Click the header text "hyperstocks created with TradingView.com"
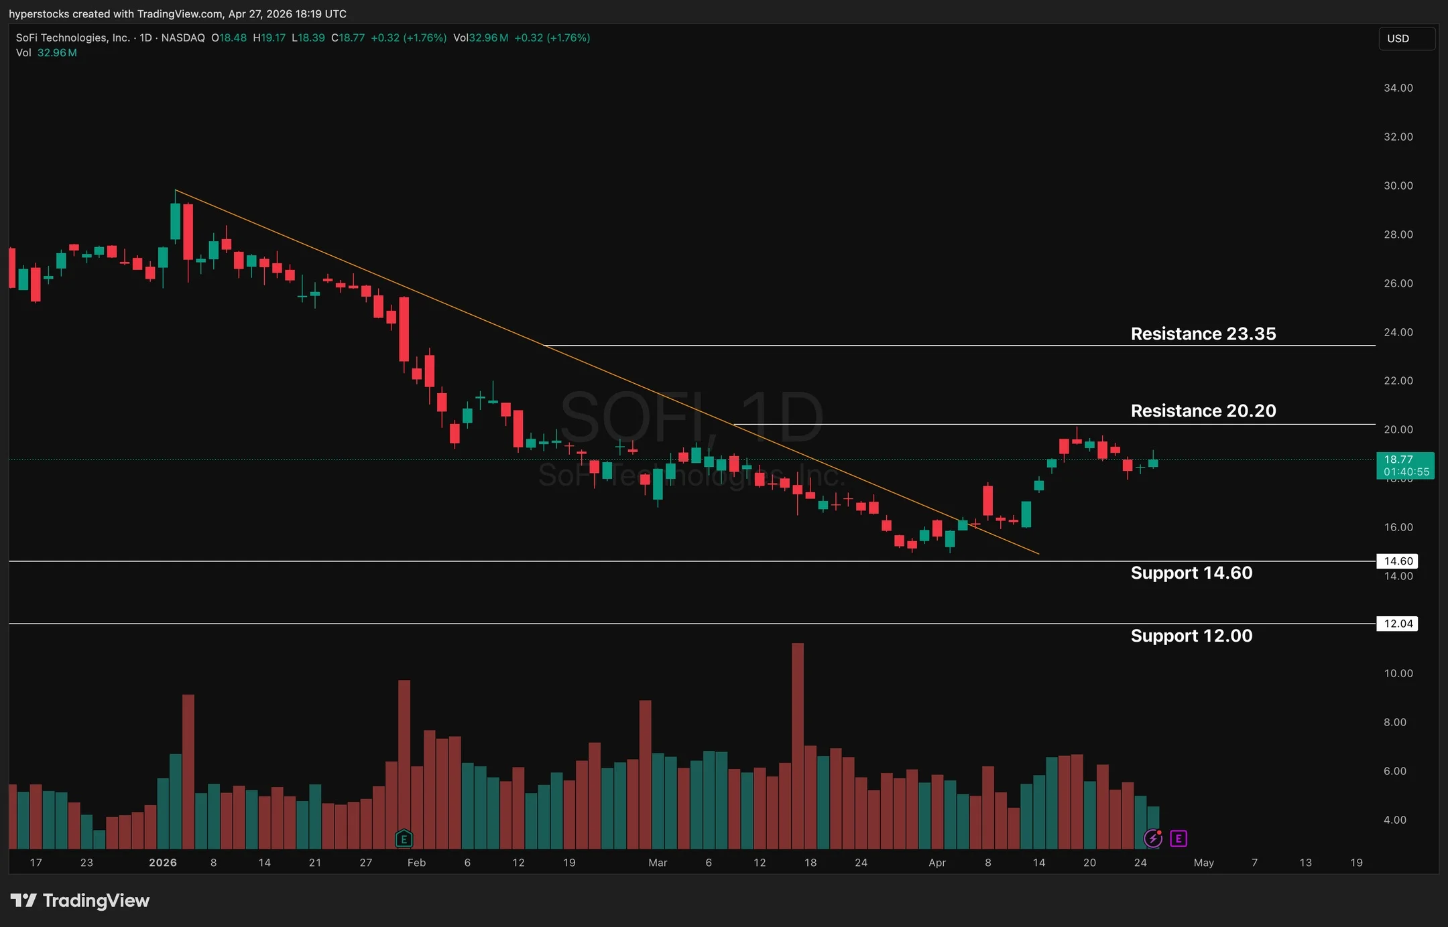The width and height of the screenshot is (1448, 927). point(115,13)
